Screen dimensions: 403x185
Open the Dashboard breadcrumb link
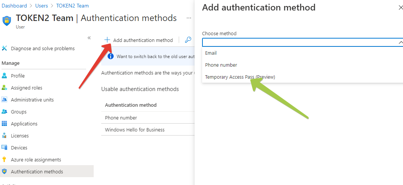coord(14,6)
